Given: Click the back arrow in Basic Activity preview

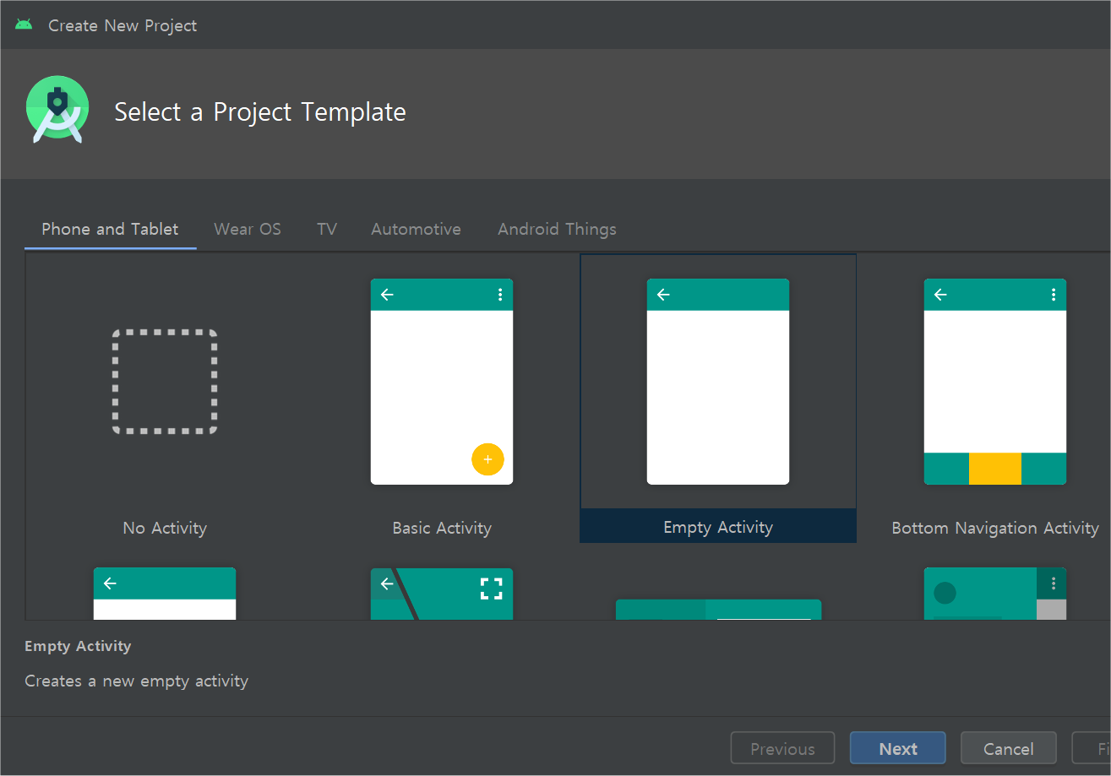Looking at the screenshot, I should (x=387, y=295).
